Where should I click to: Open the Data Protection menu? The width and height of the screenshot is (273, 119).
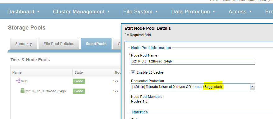pos(193,12)
